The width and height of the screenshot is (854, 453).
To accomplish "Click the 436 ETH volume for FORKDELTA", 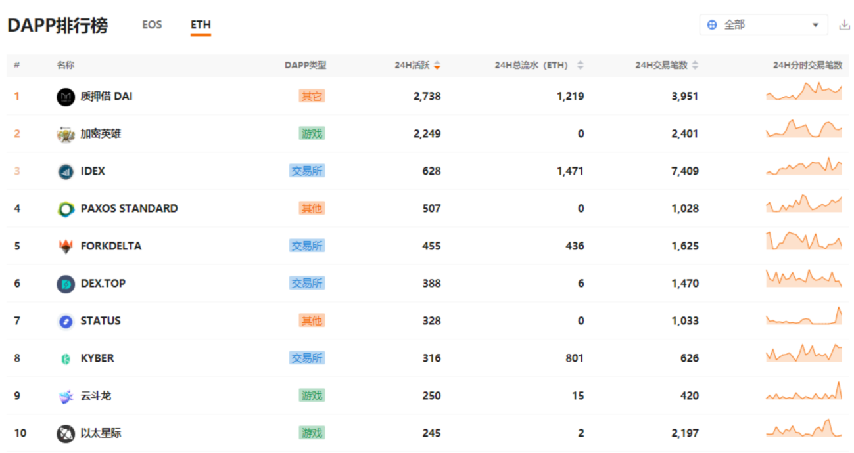I will coord(575,246).
